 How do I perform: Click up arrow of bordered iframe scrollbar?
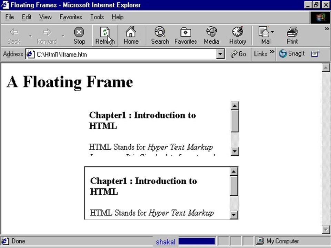click(x=234, y=172)
